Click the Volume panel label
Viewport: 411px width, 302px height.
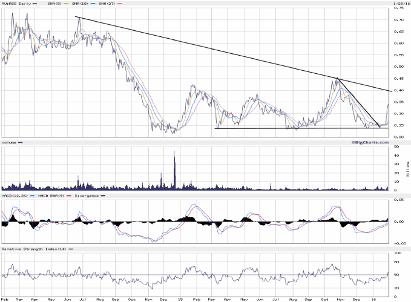click(10, 143)
